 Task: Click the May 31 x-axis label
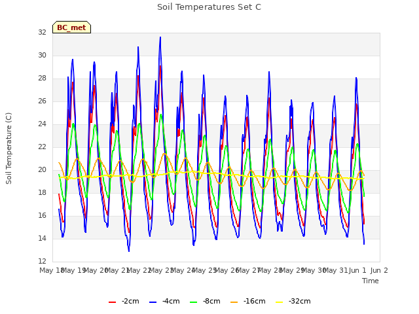(x=335, y=270)
